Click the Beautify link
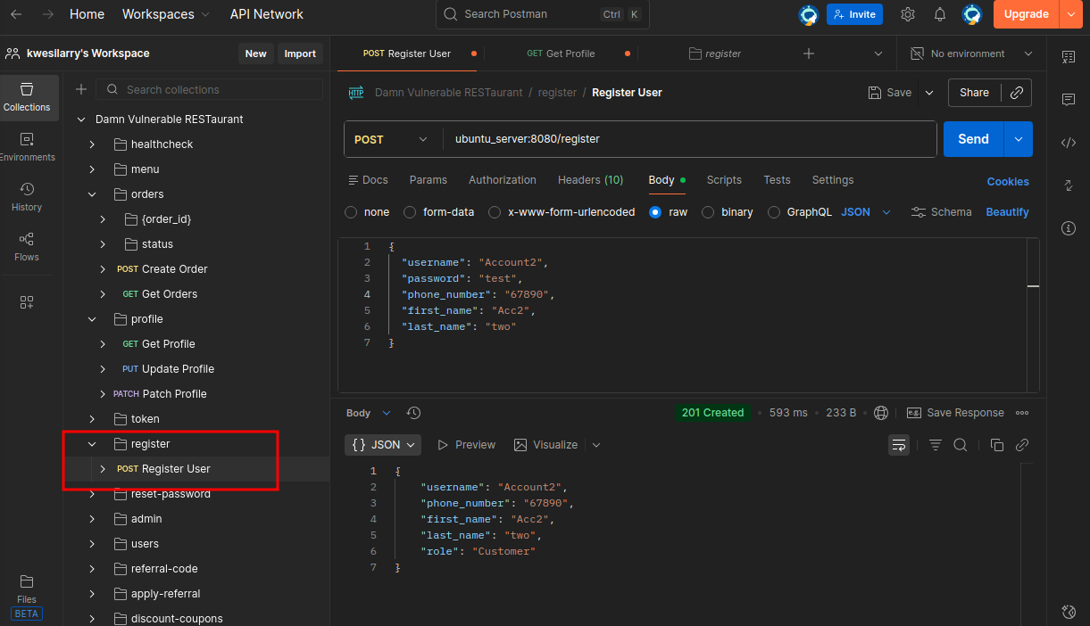The height and width of the screenshot is (626, 1090). pyautogui.click(x=1007, y=212)
